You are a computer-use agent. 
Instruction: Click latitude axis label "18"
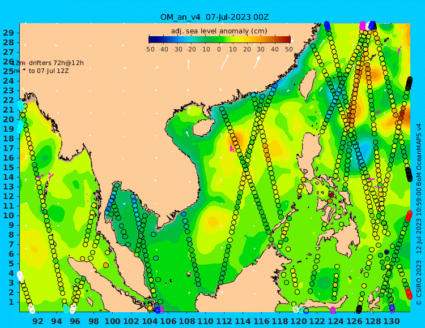pos(8,139)
